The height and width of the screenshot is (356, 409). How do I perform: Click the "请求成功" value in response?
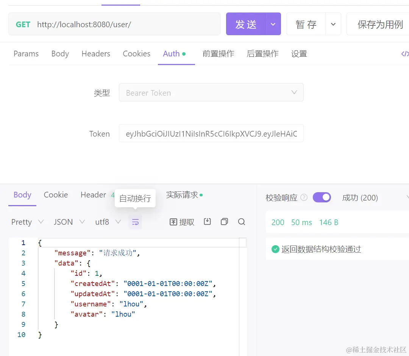tap(118, 253)
